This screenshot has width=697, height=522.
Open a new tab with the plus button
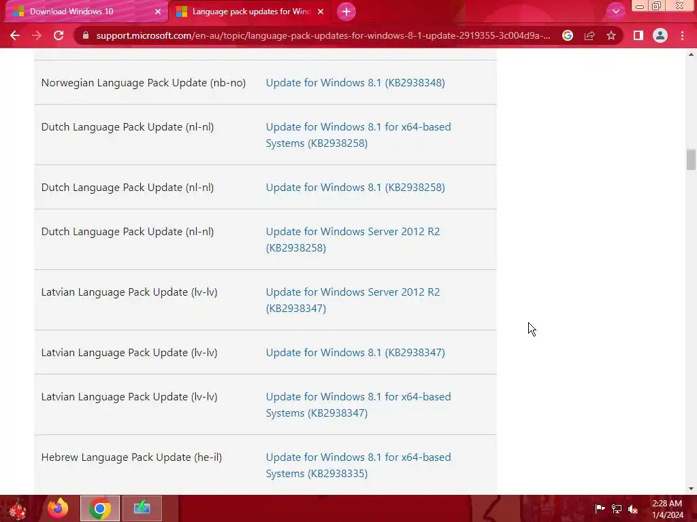coord(346,12)
